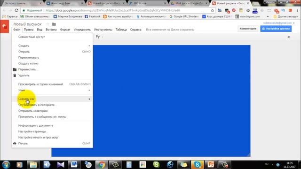Open the 'Инструменты' menu
The image size is (301, 169).
[x=103, y=30]
